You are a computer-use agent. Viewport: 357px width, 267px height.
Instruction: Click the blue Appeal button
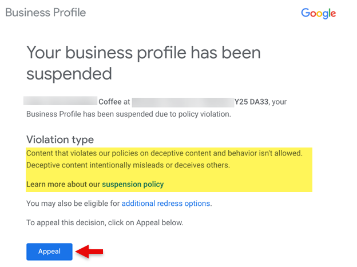(49, 252)
